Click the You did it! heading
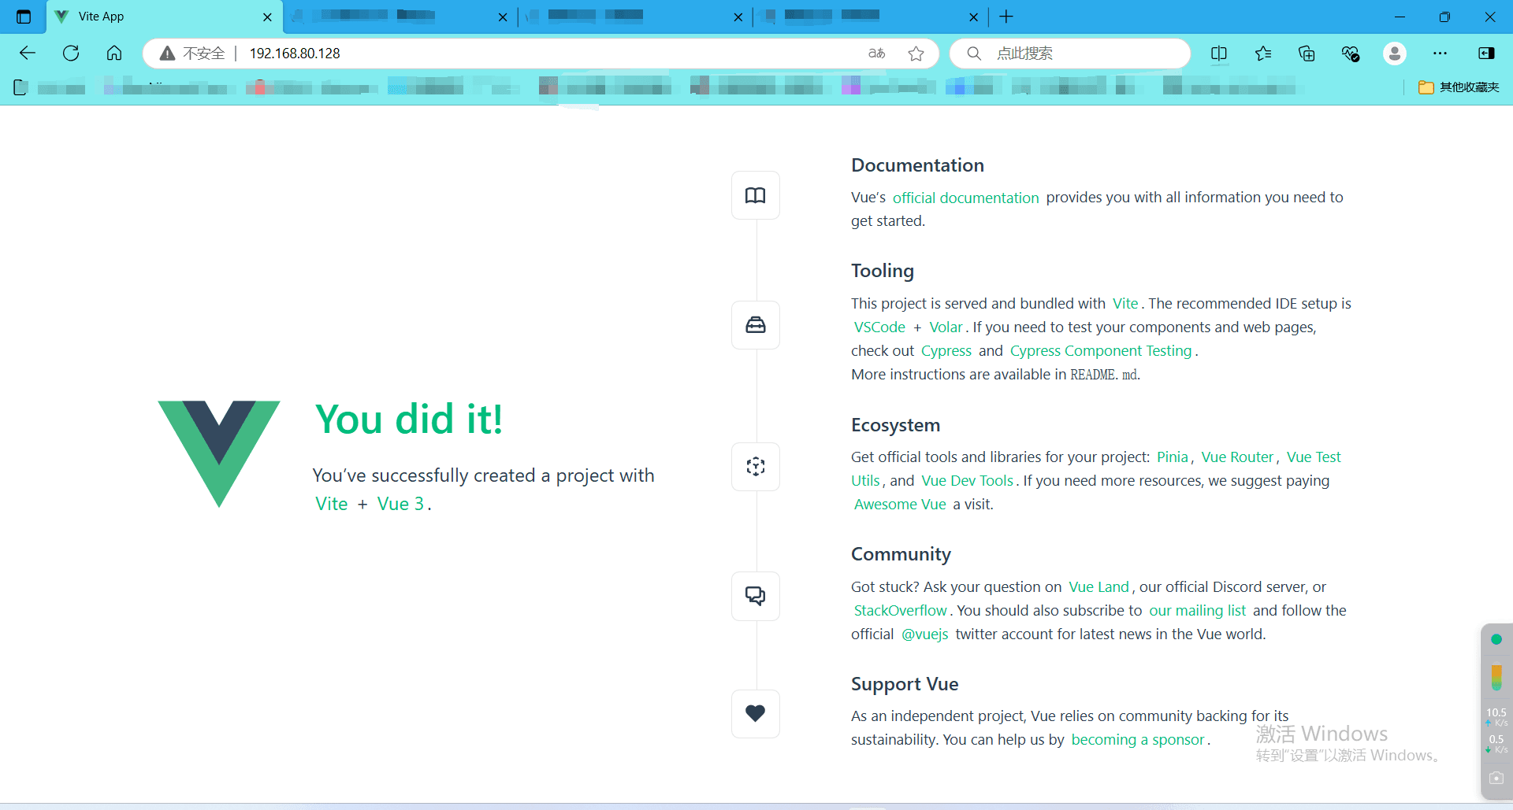This screenshot has width=1513, height=810. click(x=409, y=419)
